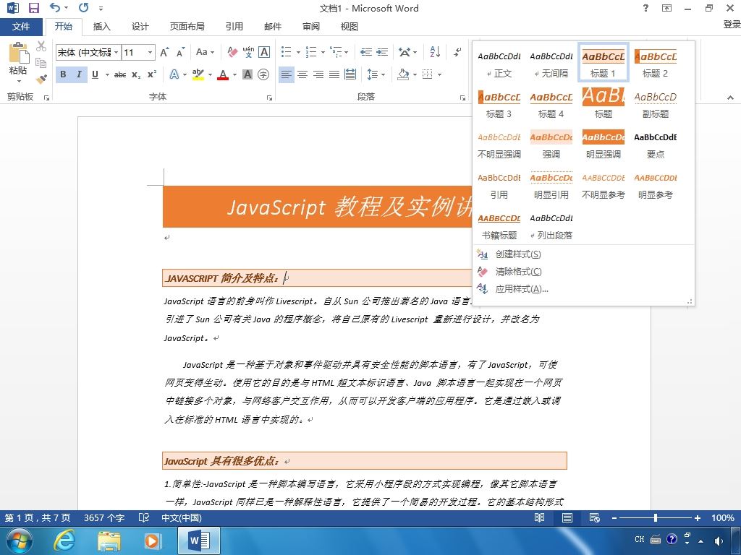741x555 pixels.
Task: Toggle show paragraph marks
Action: click(457, 52)
